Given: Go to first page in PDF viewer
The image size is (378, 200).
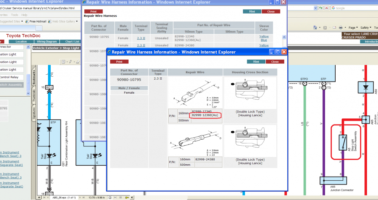Looking at the screenshot, I should click(x=44, y=198).
